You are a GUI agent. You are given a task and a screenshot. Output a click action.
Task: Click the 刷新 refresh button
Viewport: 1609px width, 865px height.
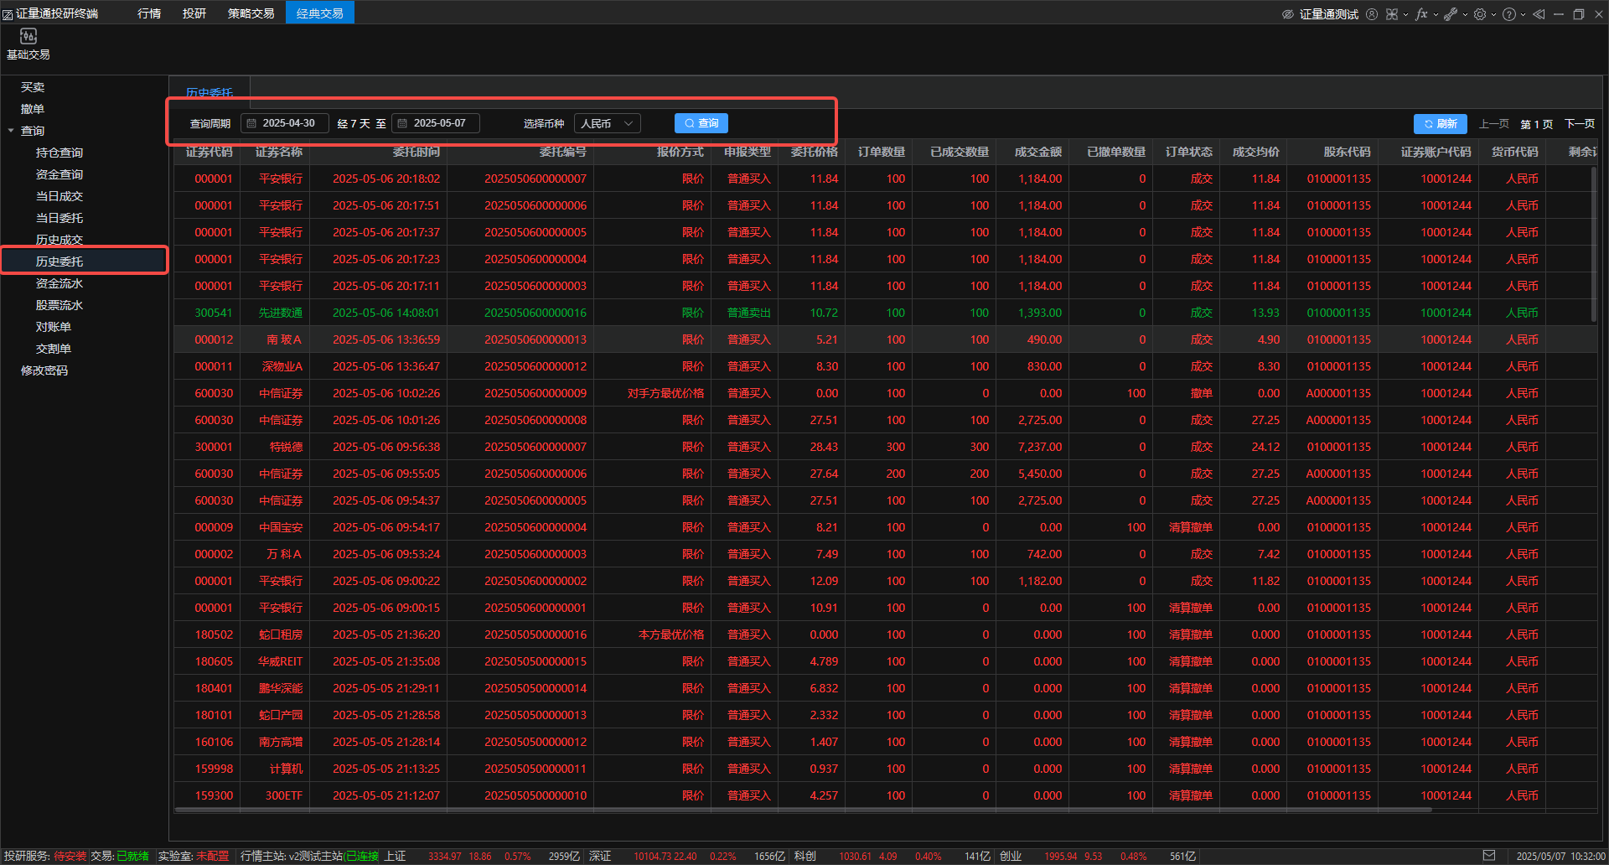point(1441,124)
